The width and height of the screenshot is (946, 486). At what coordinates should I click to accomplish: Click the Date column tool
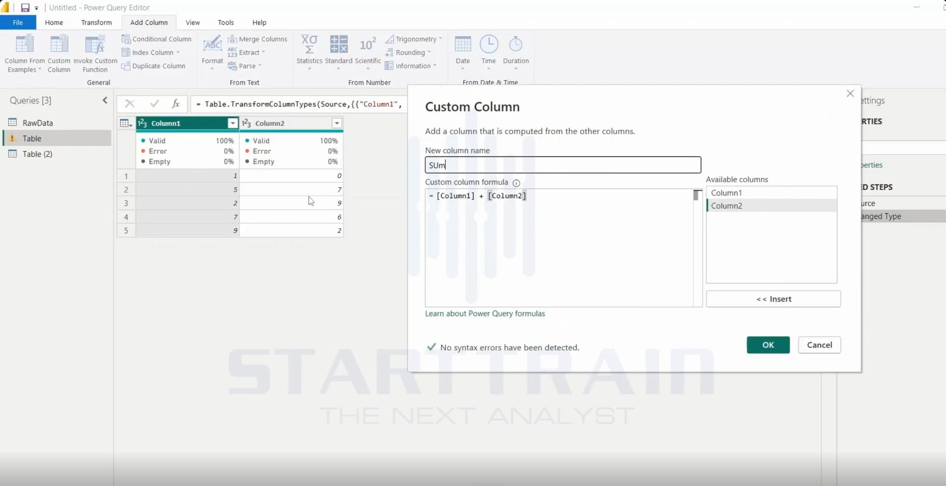click(463, 52)
